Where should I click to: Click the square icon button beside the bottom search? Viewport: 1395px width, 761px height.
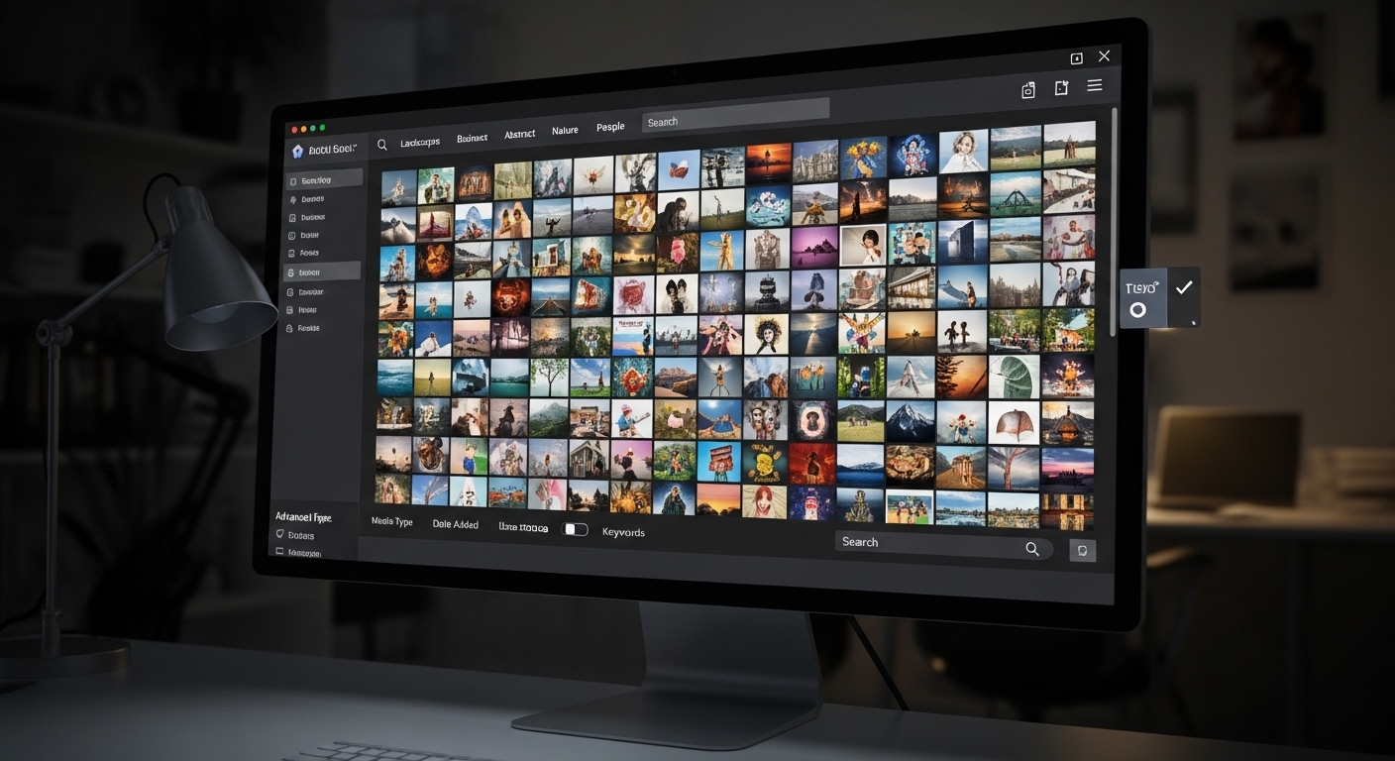(1083, 551)
